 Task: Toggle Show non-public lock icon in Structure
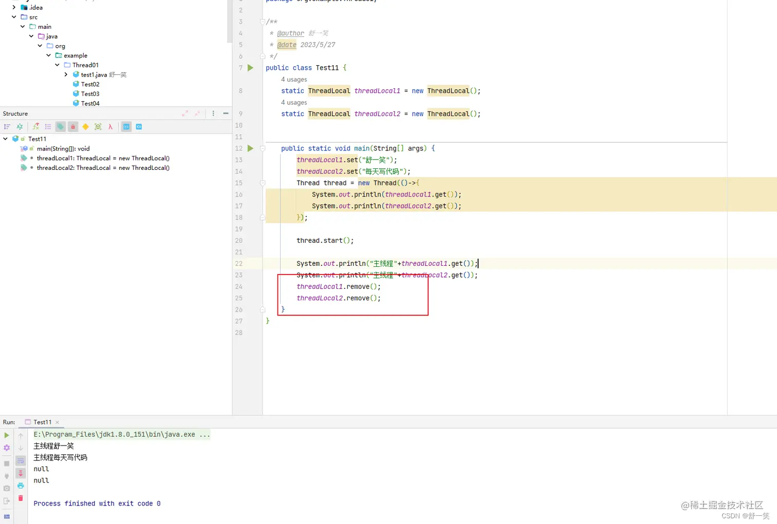73,127
